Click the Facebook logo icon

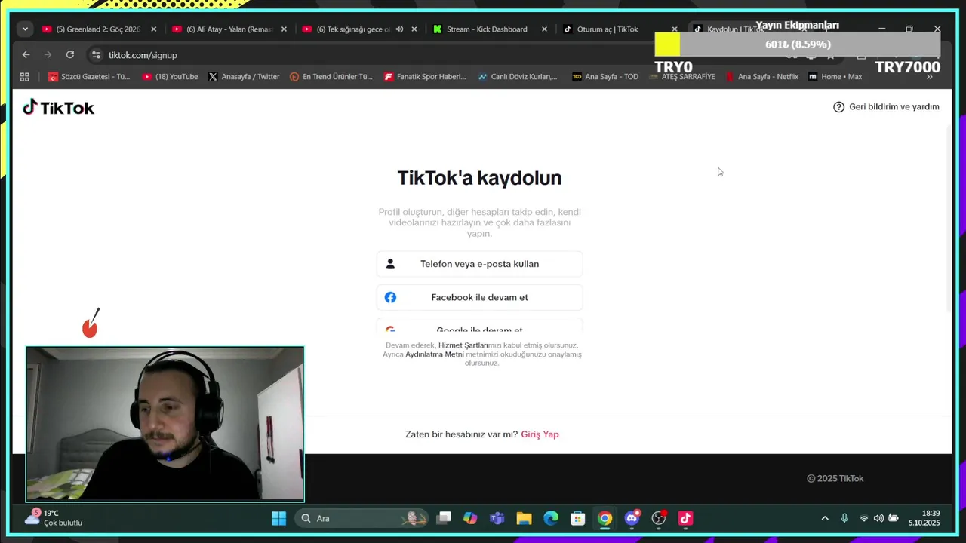point(390,297)
